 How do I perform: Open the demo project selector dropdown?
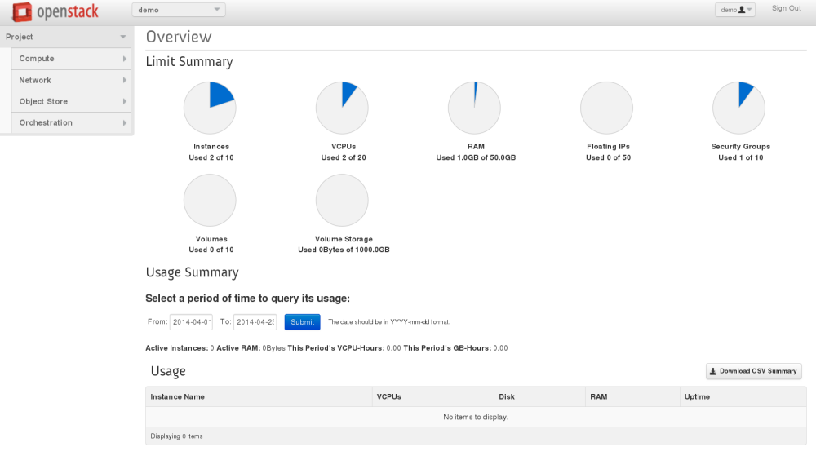click(x=179, y=10)
